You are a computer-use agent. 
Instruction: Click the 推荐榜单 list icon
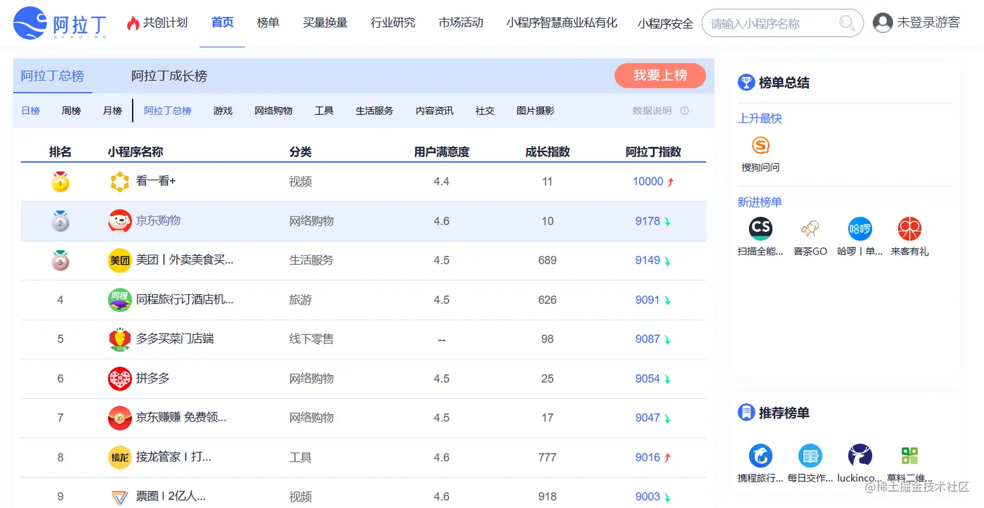(746, 413)
